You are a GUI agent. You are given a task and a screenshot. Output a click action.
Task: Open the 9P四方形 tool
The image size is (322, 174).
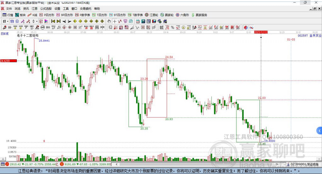65,15
